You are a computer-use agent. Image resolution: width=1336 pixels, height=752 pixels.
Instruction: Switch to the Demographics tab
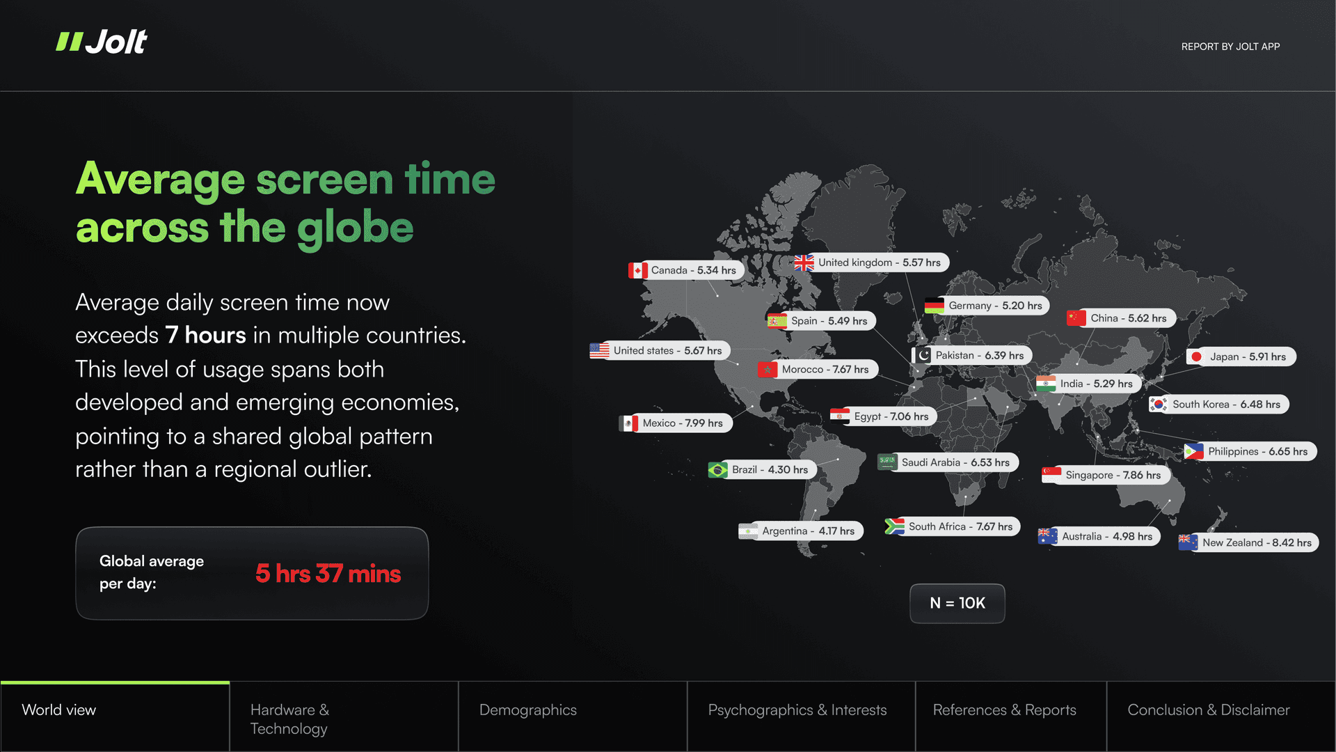click(x=527, y=710)
